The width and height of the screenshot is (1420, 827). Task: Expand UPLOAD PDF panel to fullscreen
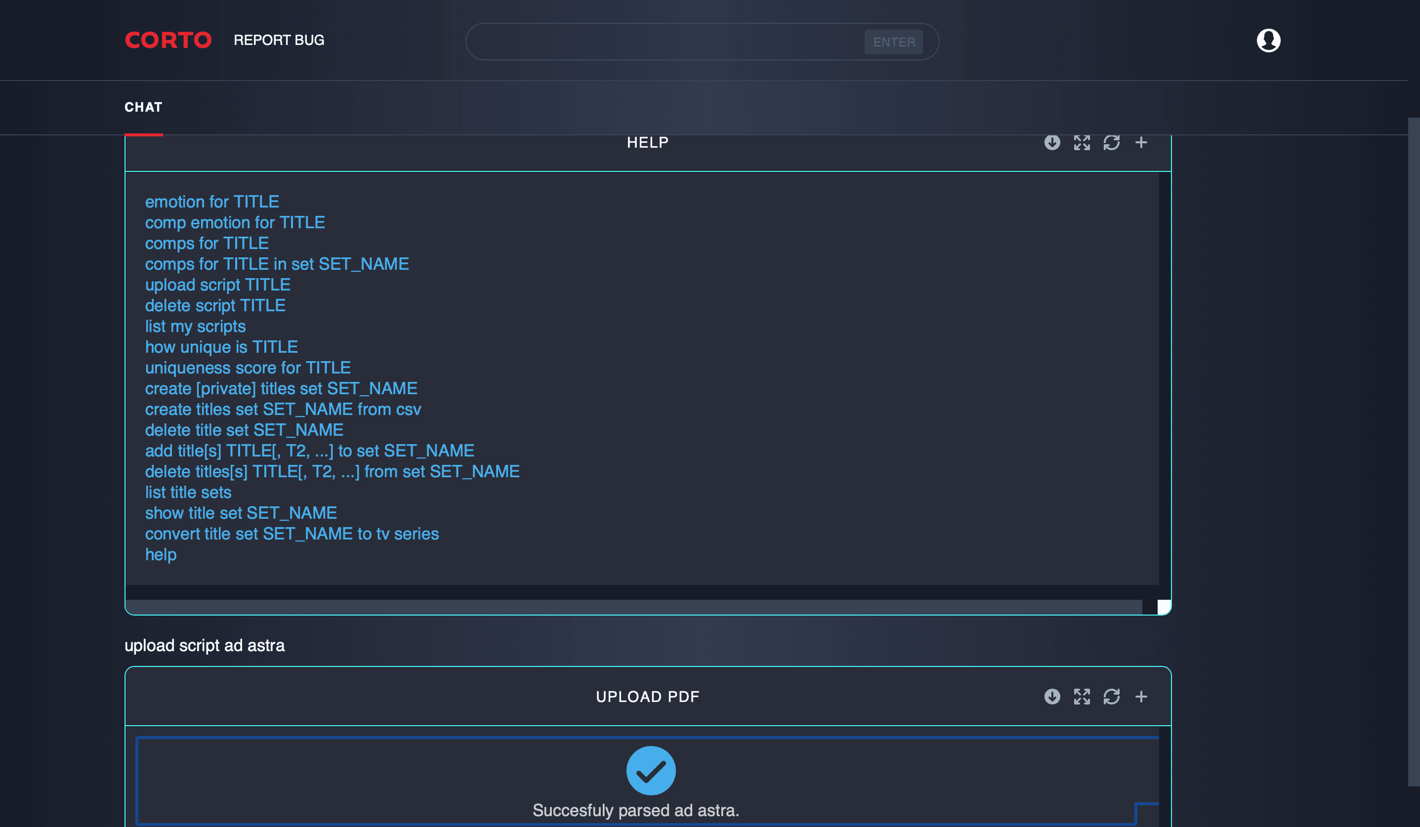1082,696
